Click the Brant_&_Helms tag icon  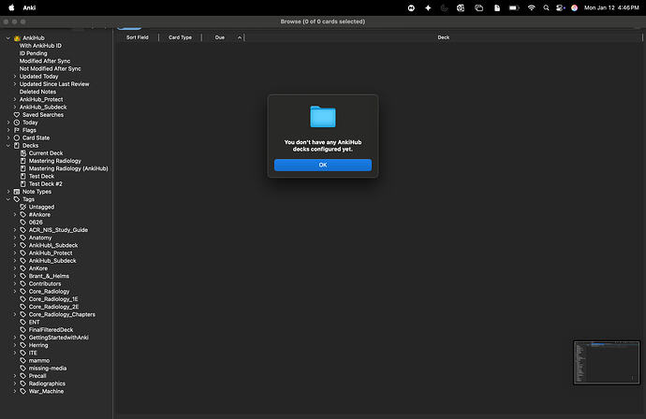click(23, 276)
